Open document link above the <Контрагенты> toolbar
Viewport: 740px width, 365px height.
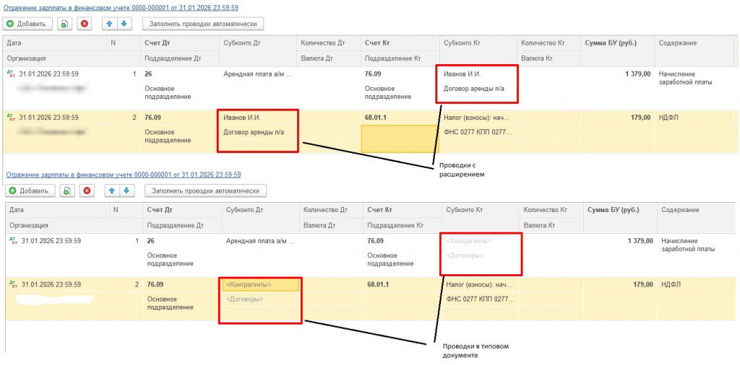point(123,175)
